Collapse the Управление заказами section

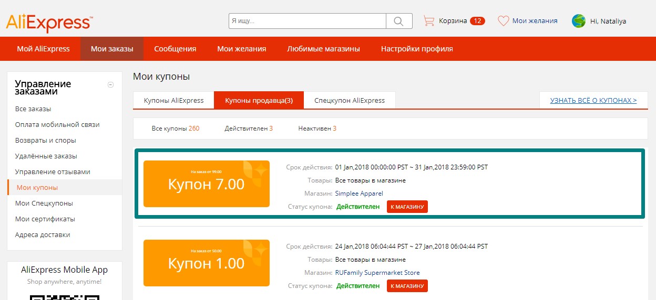click(110, 84)
